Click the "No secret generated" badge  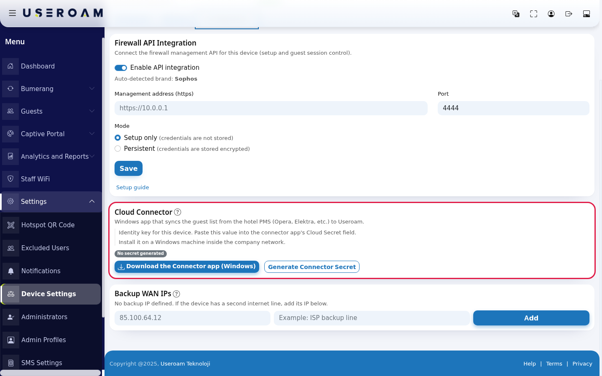(140, 254)
